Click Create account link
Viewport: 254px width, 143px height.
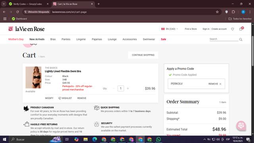click(x=219, y=29)
